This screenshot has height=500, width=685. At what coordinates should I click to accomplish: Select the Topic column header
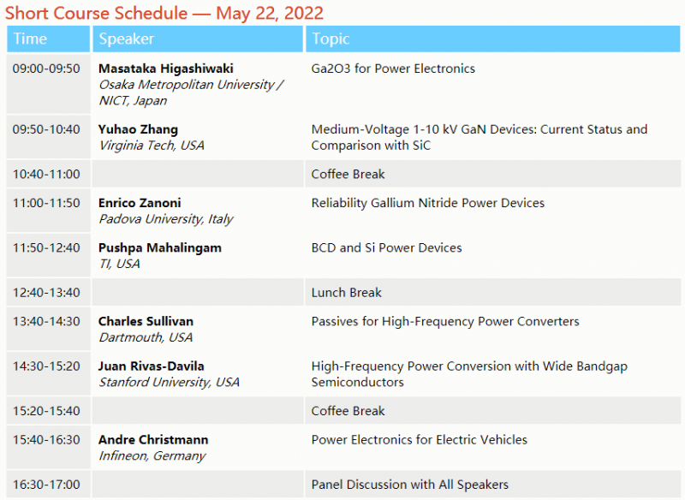click(x=331, y=39)
